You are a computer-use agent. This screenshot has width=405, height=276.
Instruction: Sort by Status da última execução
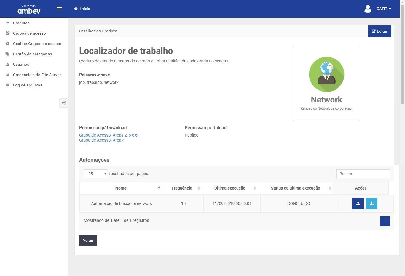(295, 188)
